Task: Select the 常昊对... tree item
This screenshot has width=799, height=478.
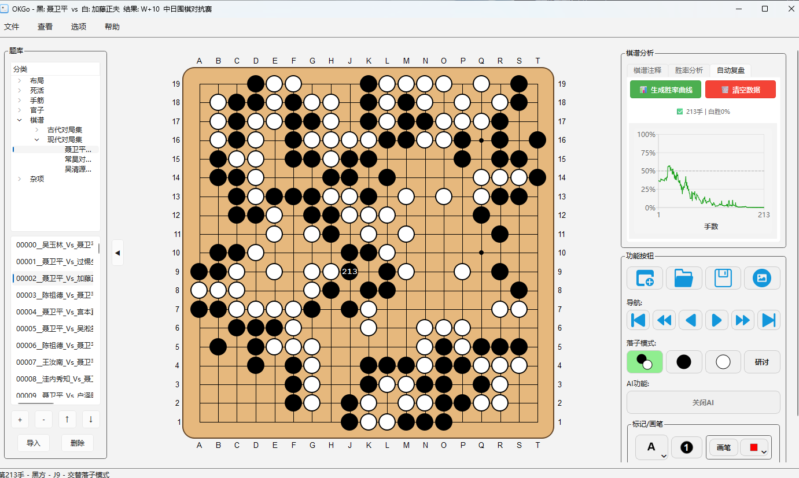Action: coord(78,160)
